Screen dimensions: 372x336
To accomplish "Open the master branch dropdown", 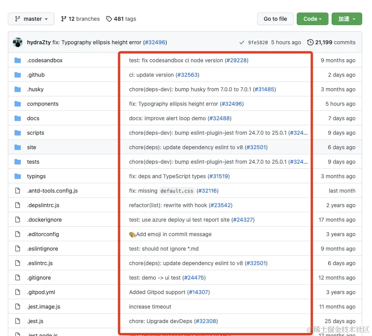I will tap(31, 19).
